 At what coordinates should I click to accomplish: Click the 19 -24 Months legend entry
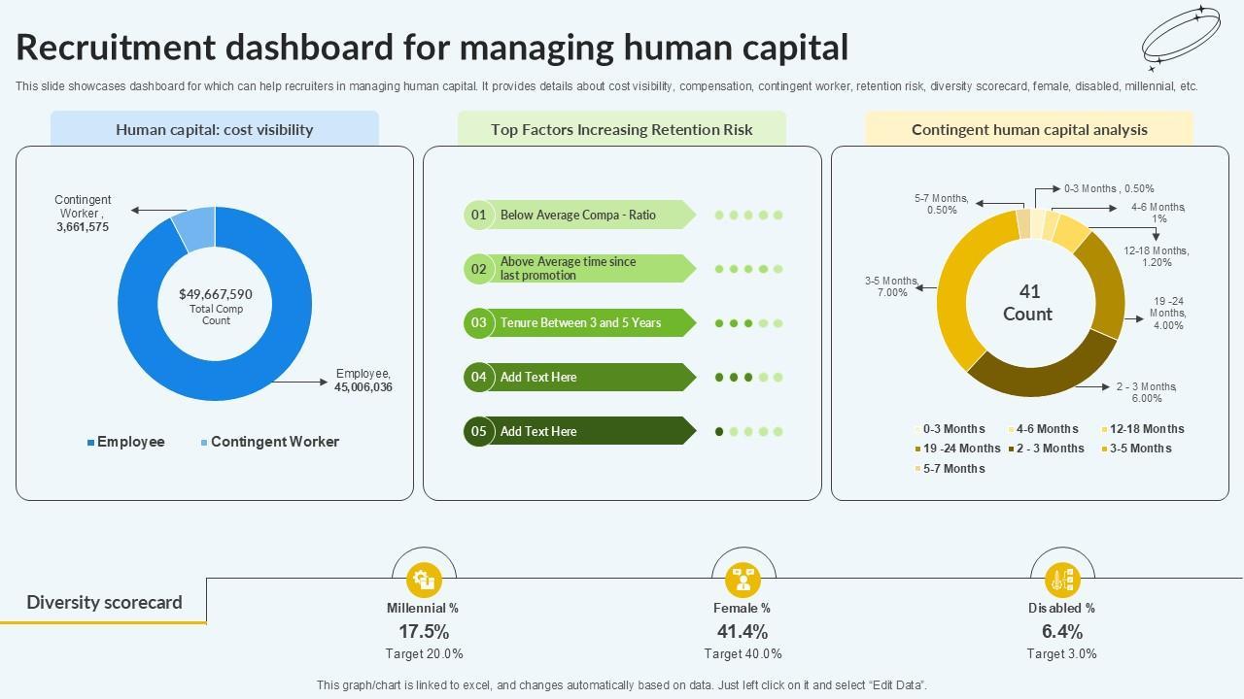tap(957, 449)
